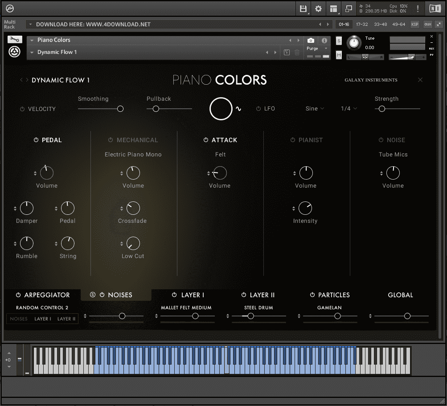Save snapshot with floppy icon
447x406 pixels.
[x=287, y=52]
